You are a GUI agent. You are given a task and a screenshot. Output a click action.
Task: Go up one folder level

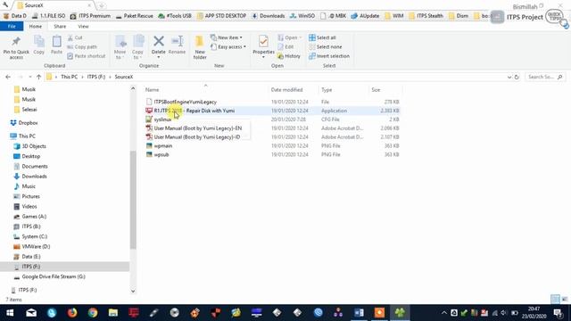click(x=38, y=78)
